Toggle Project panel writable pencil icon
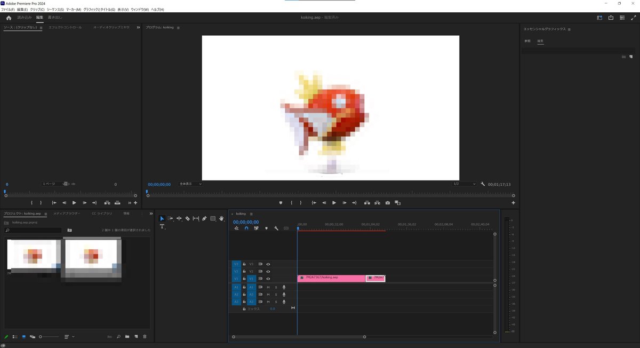This screenshot has height=348, width=640. point(6,337)
